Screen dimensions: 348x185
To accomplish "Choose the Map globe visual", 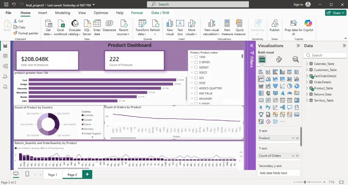I will (268, 93).
